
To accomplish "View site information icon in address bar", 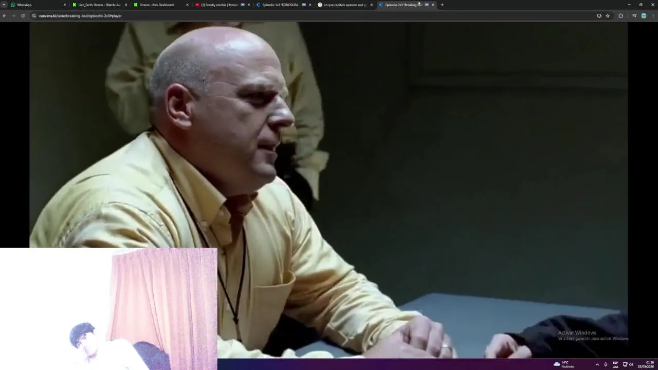I will click(34, 16).
